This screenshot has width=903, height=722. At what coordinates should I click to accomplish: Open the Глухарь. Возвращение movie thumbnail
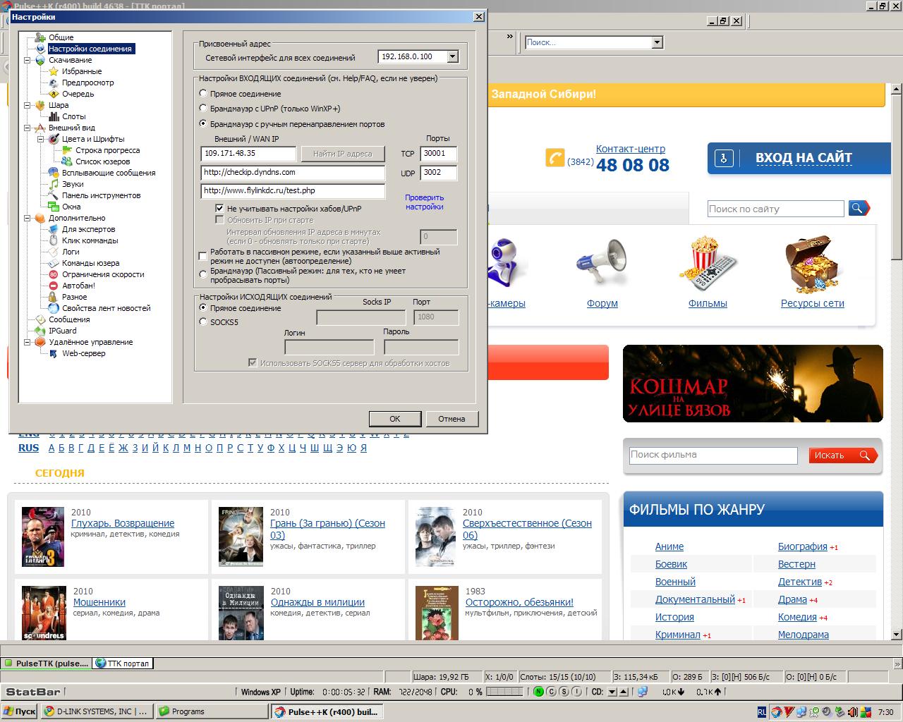point(42,537)
